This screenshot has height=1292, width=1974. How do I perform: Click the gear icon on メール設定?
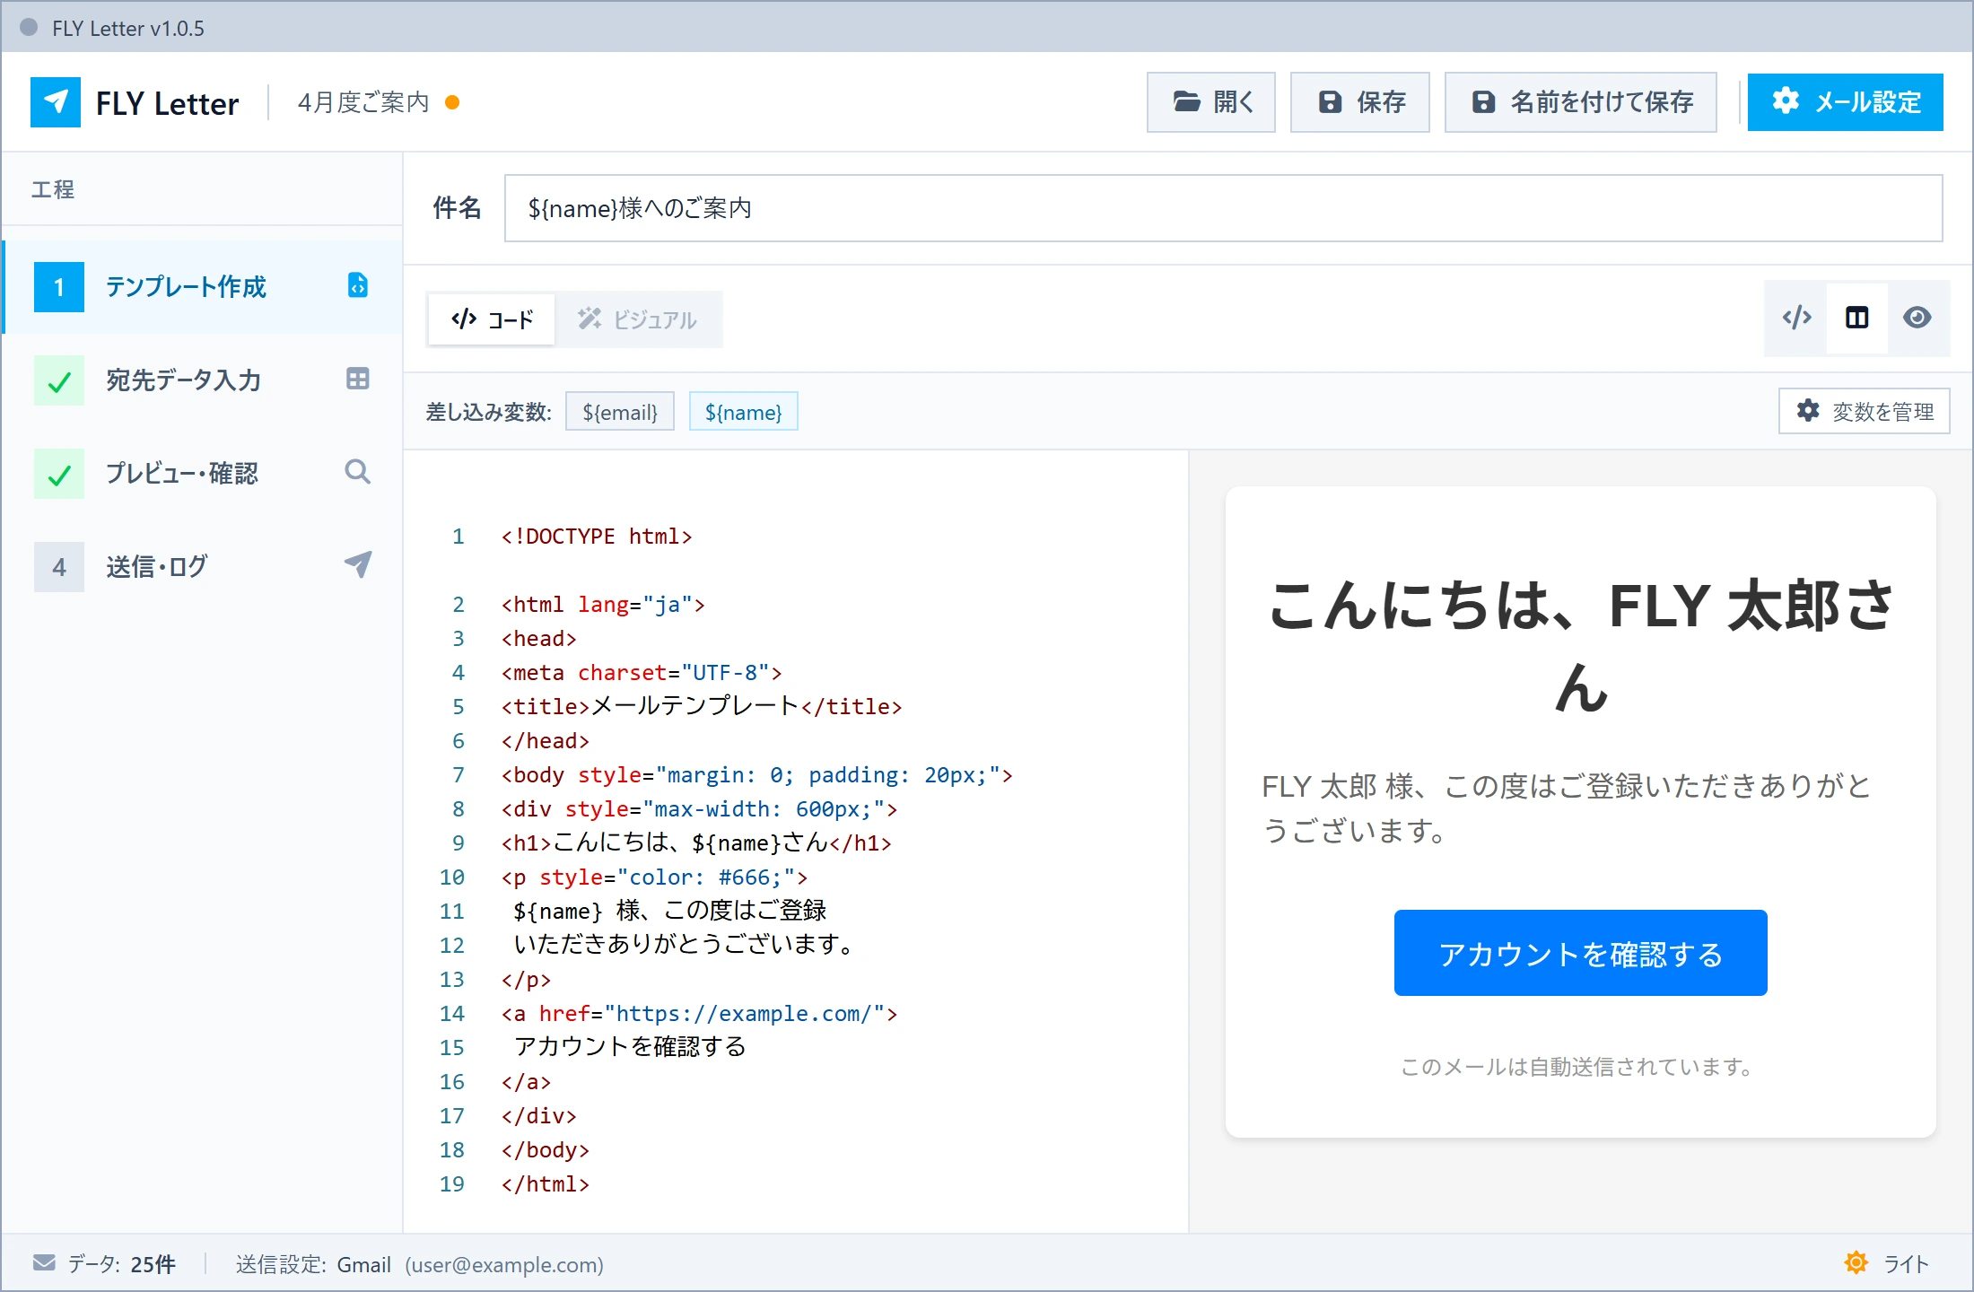(x=1786, y=101)
